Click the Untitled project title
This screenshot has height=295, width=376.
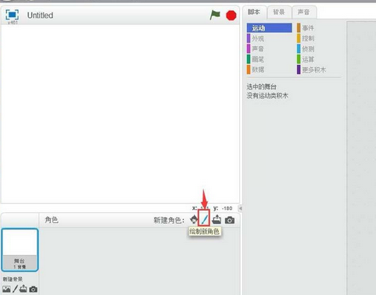click(40, 16)
